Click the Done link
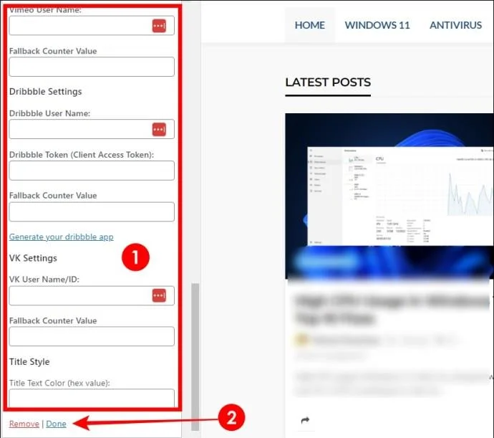 pyautogui.click(x=56, y=424)
